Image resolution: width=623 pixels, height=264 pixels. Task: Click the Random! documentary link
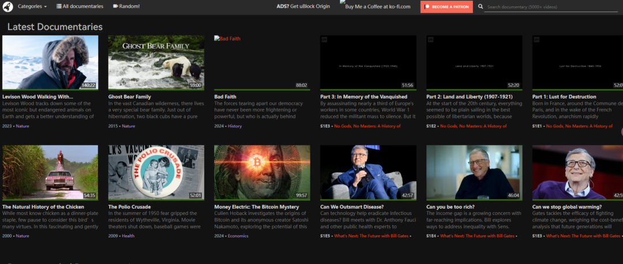pyautogui.click(x=126, y=6)
